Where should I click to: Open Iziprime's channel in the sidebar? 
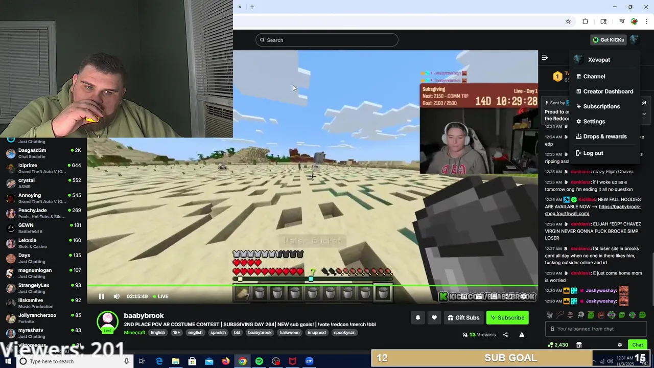(x=43, y=168)
